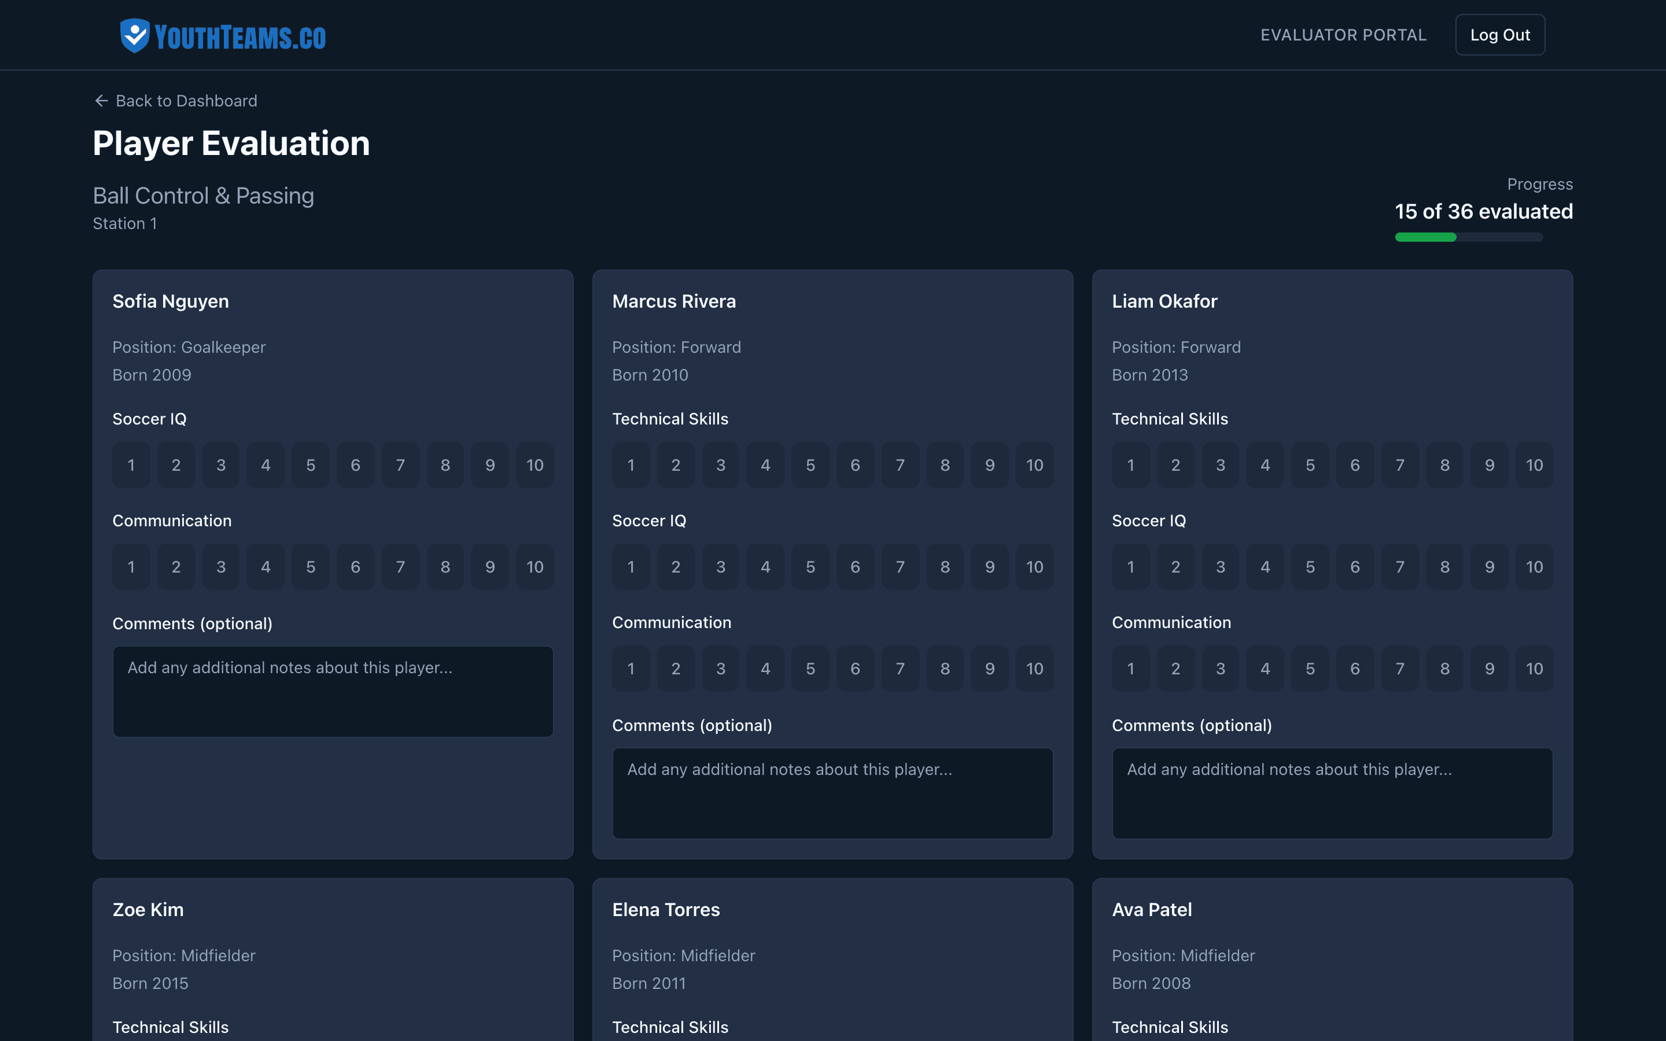Score Sofia Nguyen Communication as 8
The width and height of the screenshot is (1666, 1041).
click(x=445, y=567)
